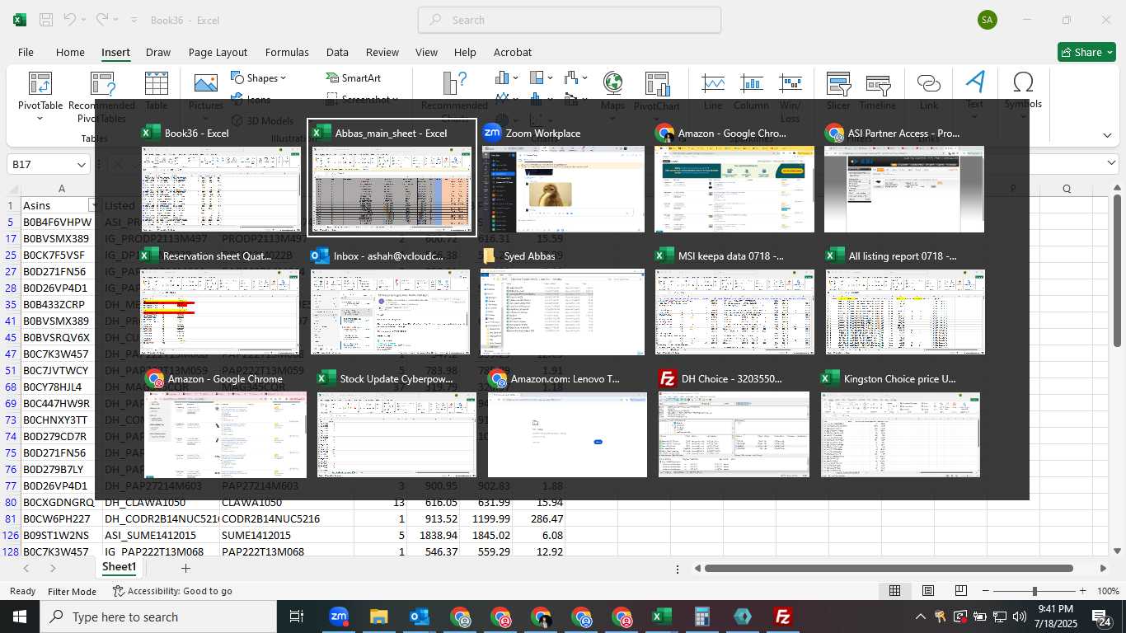Collapse the ribbon with the chevron
This screenshot has width=1126, height=633.
[x=1107, y=135]
